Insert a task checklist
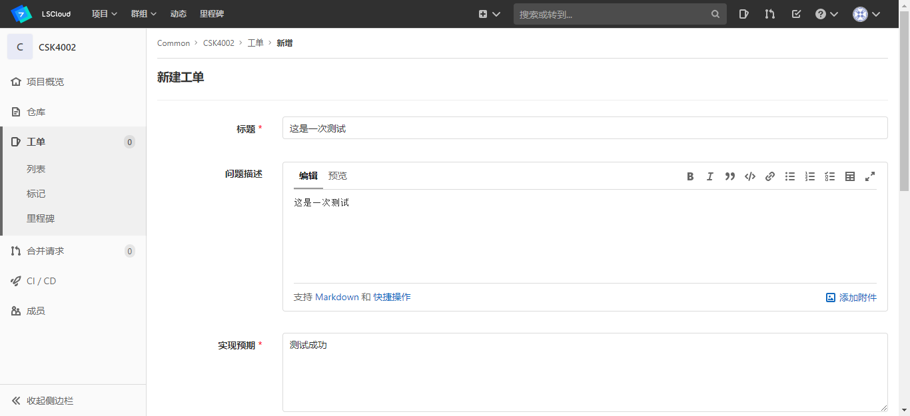 830,176
